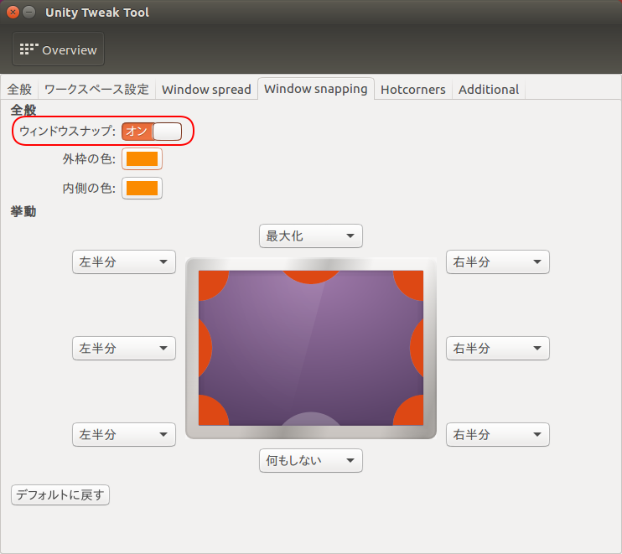Minimize the Unity Tweak Tool window
The width and height of the screenshot is (622, 554).
pos(29,13)
